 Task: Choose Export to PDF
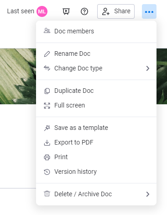pyautogui.click(x=96, y=142)
